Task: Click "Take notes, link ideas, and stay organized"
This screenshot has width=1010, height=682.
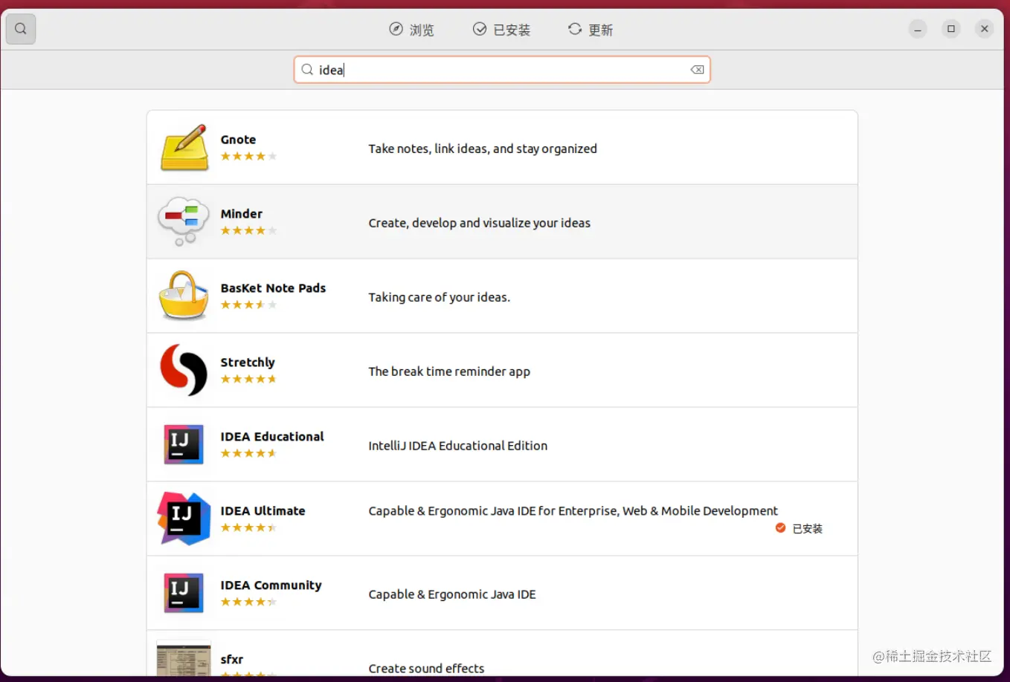Action: pos(483,149)
